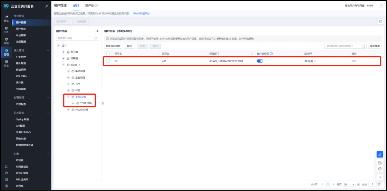The image size is (387, 191).
Task: Open 认证策略 in the sidebar menu
Action: (21, 35)
